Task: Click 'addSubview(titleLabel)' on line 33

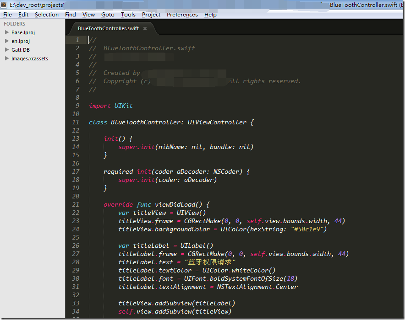Action: pyautogui.click(x=195, y=304)
